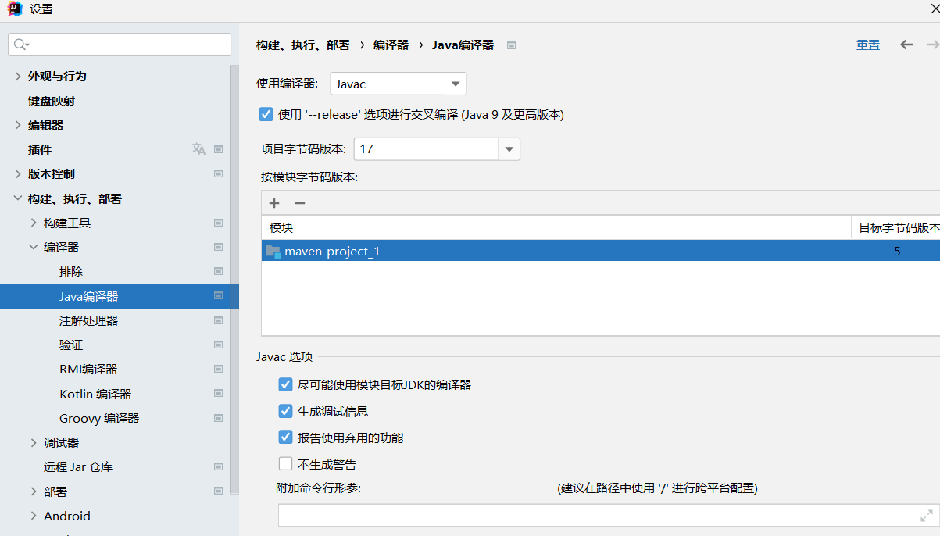Click the remove module minus icon
This screenshot has width=940, height=536.
[299, 203]
